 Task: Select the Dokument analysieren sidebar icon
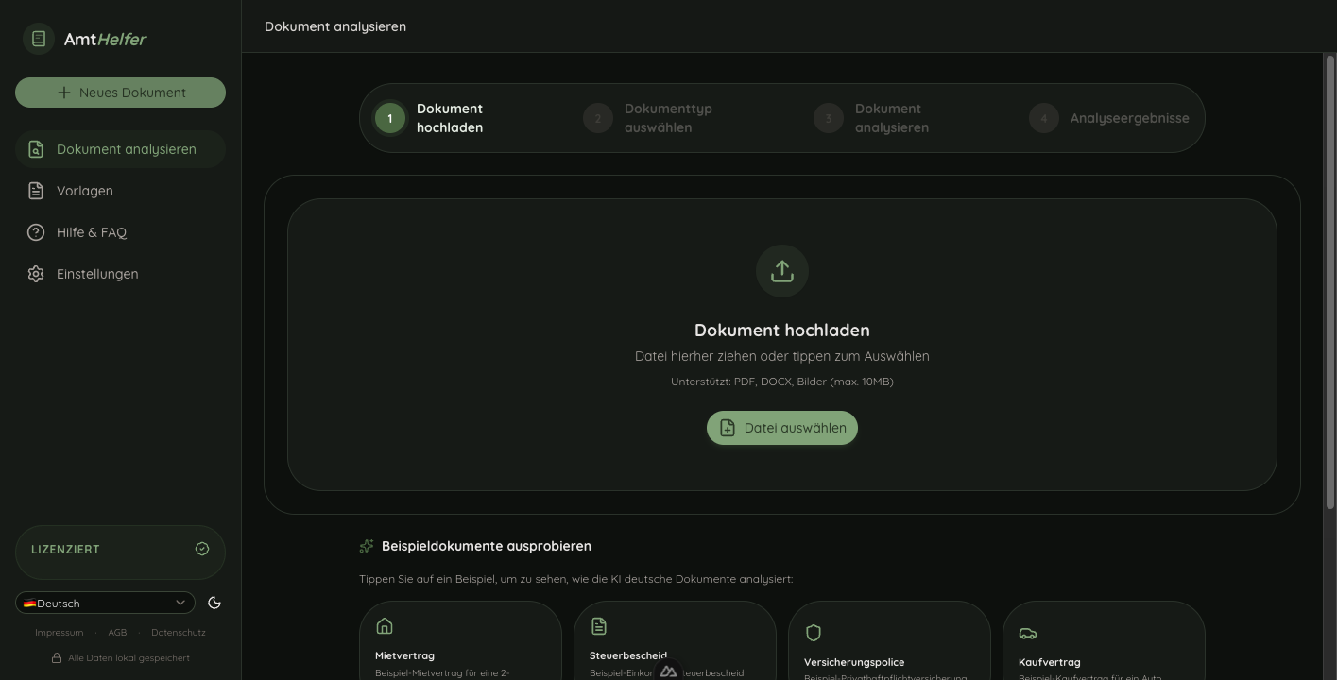pyautogui.click(x=36, y=148)
